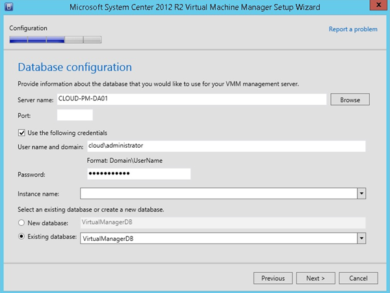The width and height of the screenshot is (390, 293).
Task: Select the Existing database radio button
Action: click(x=21, y=236)
